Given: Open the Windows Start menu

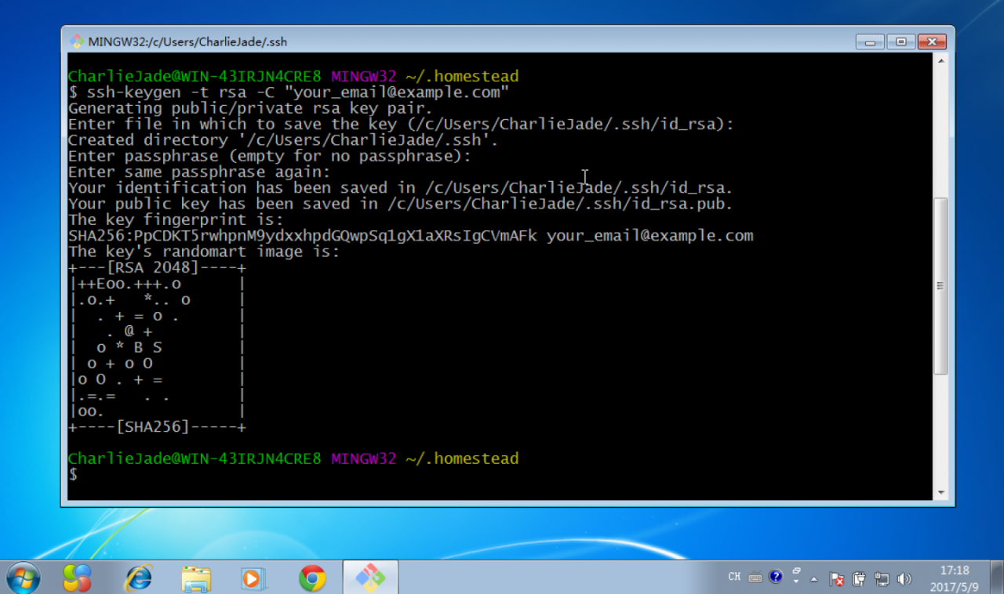Looking at the screenshot, I should (24, 578).
